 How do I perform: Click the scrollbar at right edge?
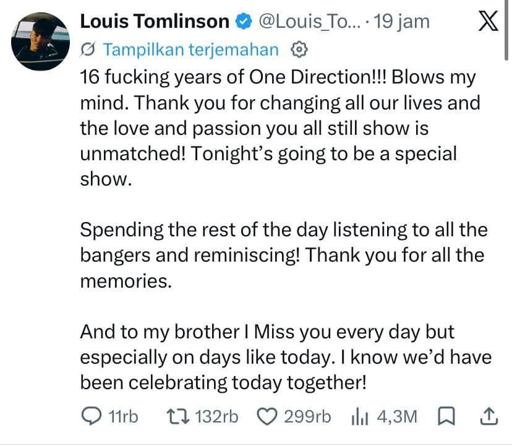pyautogui.click(x=506, y=30)
